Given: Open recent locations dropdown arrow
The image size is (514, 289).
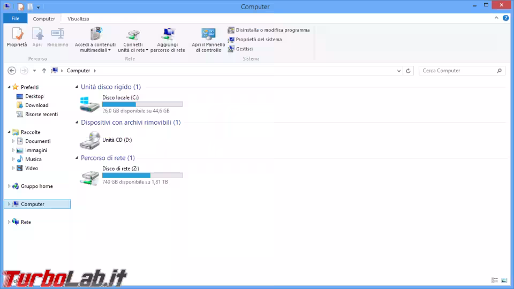Looking at the screenshot, I should pyautogui.click(x=34, y=71).
